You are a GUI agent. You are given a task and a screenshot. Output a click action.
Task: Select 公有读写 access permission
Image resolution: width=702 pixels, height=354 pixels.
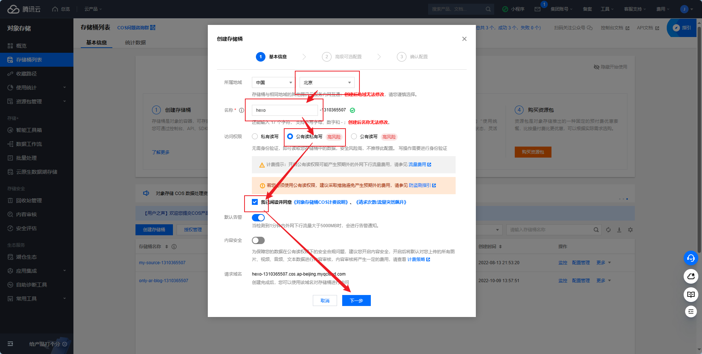pyautogui.click(x=354, y=136)
